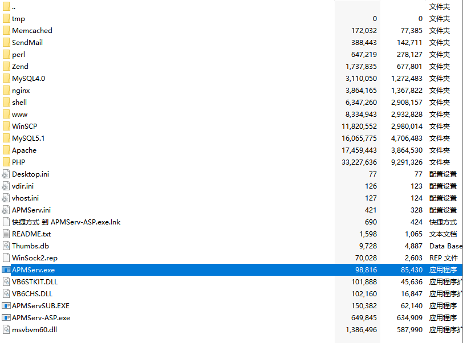Select the PHP folder icon
The width and height of the screenshot is (463, 343).
pyautogui.click(x=6, y=162)
